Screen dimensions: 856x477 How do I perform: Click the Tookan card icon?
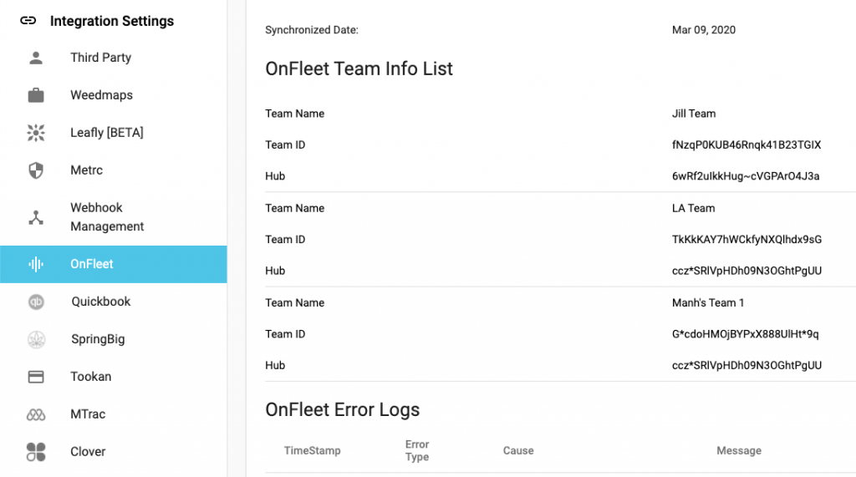(36, 377)
